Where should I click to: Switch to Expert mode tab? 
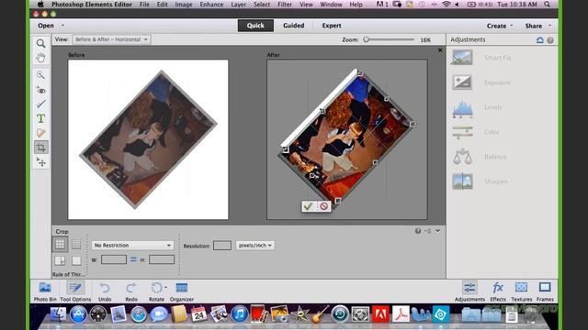332,26
